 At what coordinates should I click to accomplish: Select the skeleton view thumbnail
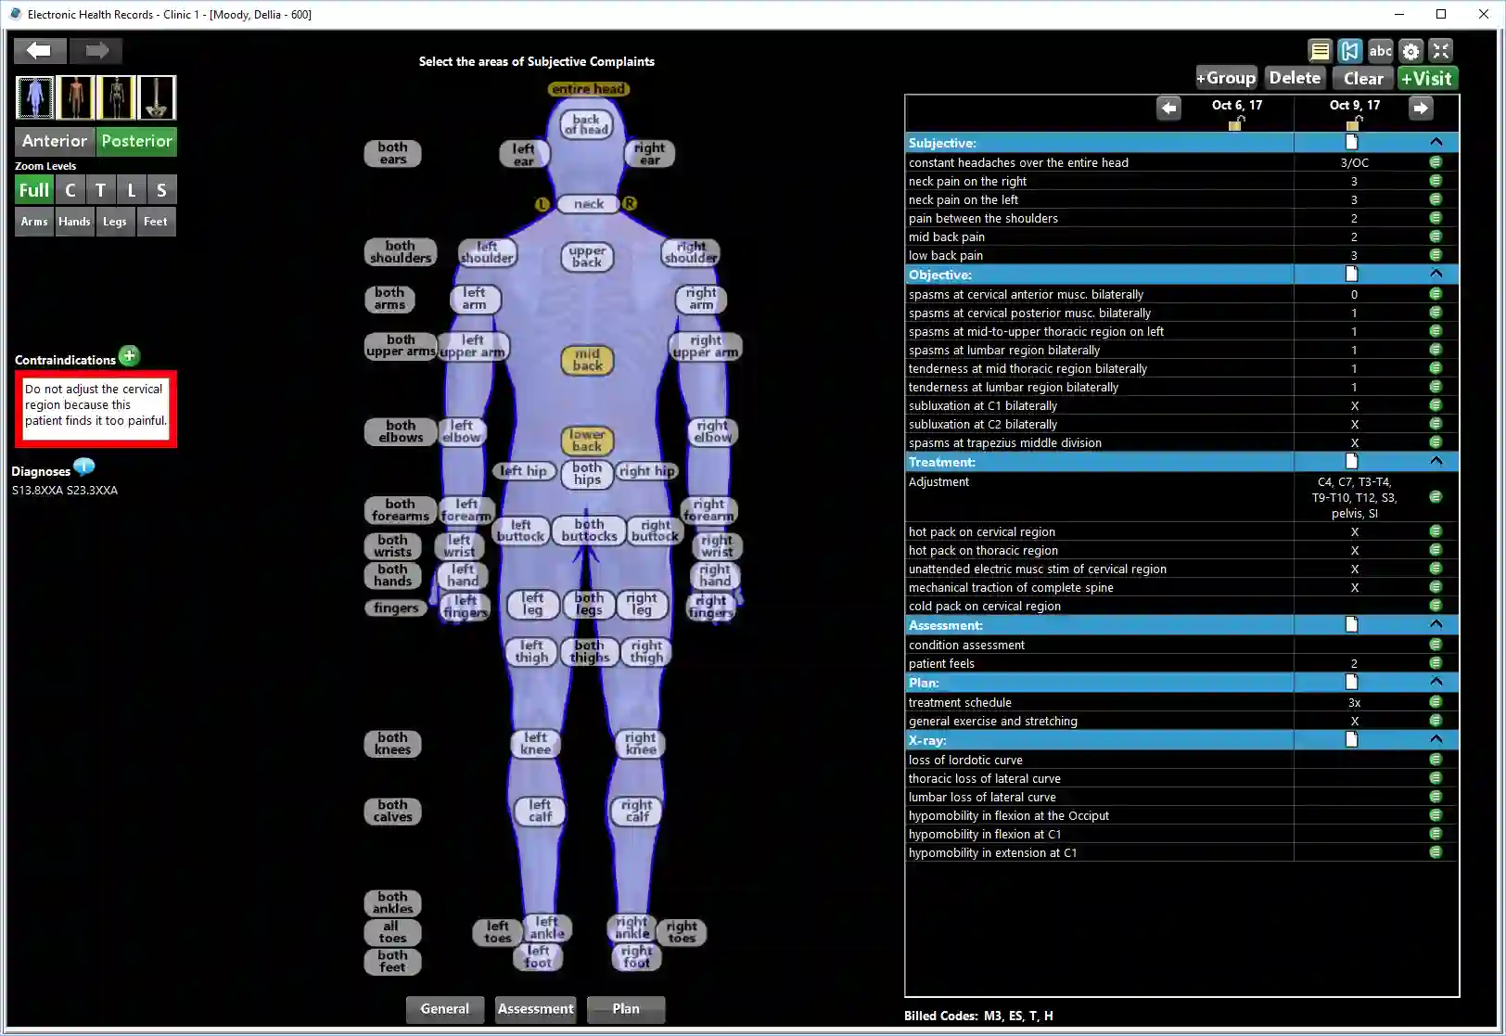pyautogui.click(x=116, y=97)
